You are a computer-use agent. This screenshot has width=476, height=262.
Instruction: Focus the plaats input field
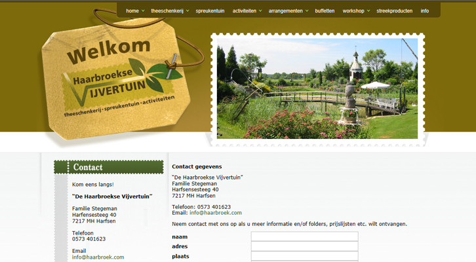coord(304,256)
